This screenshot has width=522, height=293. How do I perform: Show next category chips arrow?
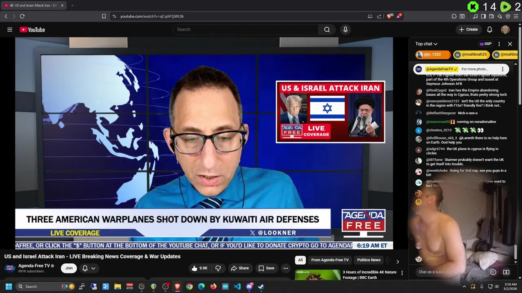398,262
